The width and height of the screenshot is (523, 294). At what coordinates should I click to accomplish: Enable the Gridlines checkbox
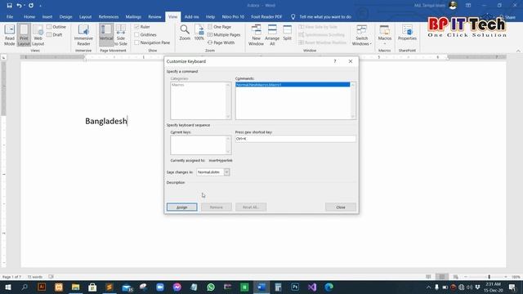[136, 34]
